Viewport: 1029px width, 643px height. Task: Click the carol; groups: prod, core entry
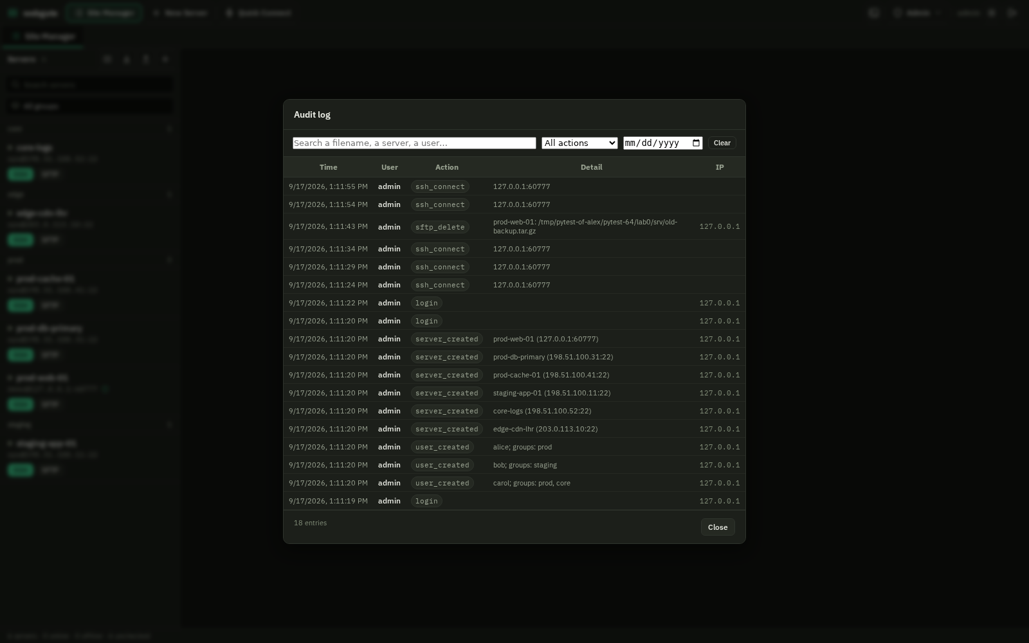(x=532, y=483)
